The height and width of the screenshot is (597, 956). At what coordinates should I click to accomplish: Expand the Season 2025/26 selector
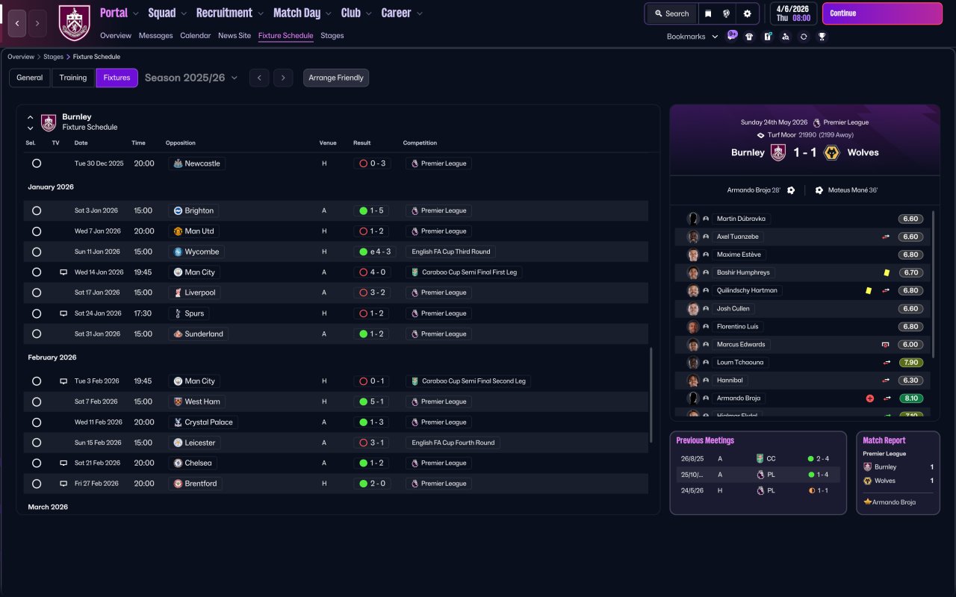(191, 78)
